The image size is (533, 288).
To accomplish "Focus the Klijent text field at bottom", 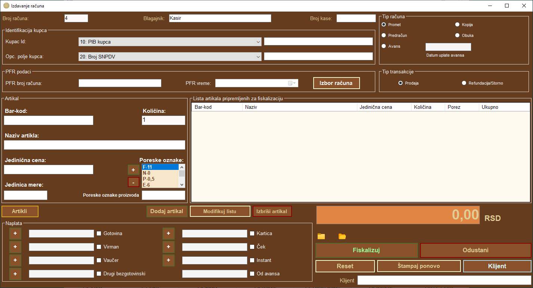I will [444, 280].
